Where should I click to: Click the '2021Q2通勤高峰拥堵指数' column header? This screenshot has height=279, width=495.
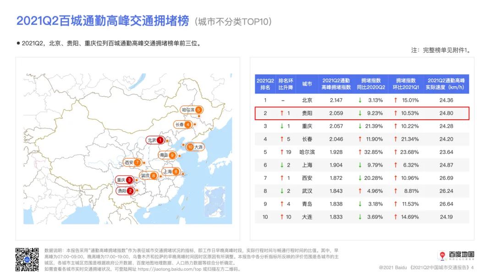pyautogui.click(x=336, y=84)
